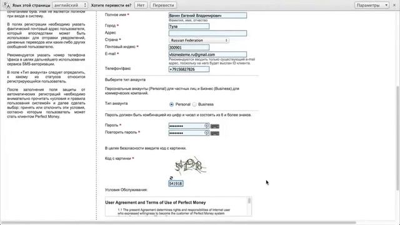Click the 'Хотите перевести ее?' text
Image resolution: width=400 pixels, height=225 pixels.
(x=111, y=5)
